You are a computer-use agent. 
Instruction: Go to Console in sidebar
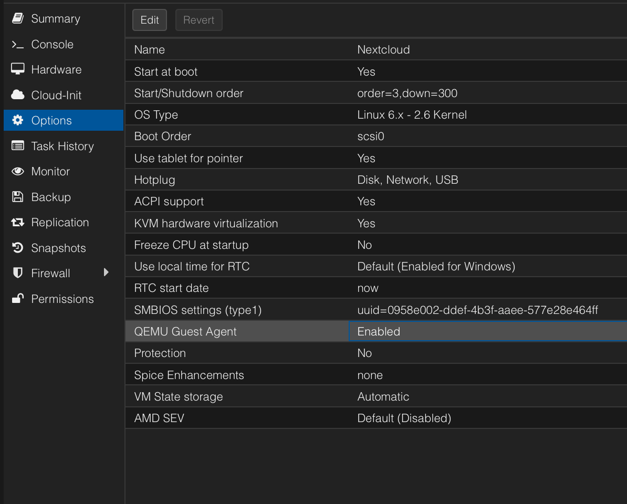click(53, 45)
